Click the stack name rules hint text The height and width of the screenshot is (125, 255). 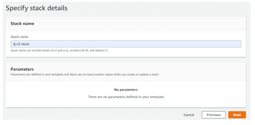(x=60, y=50)
